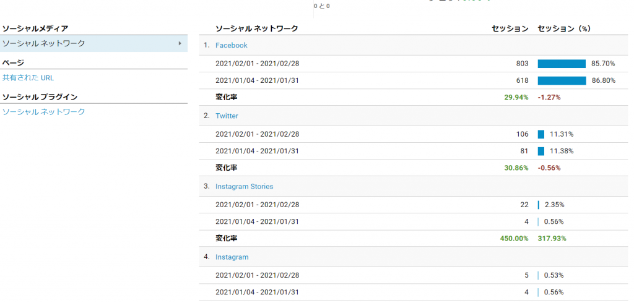Click the ソーシャル プラグイン section heading
634x303 pixels.
(40, 97)
